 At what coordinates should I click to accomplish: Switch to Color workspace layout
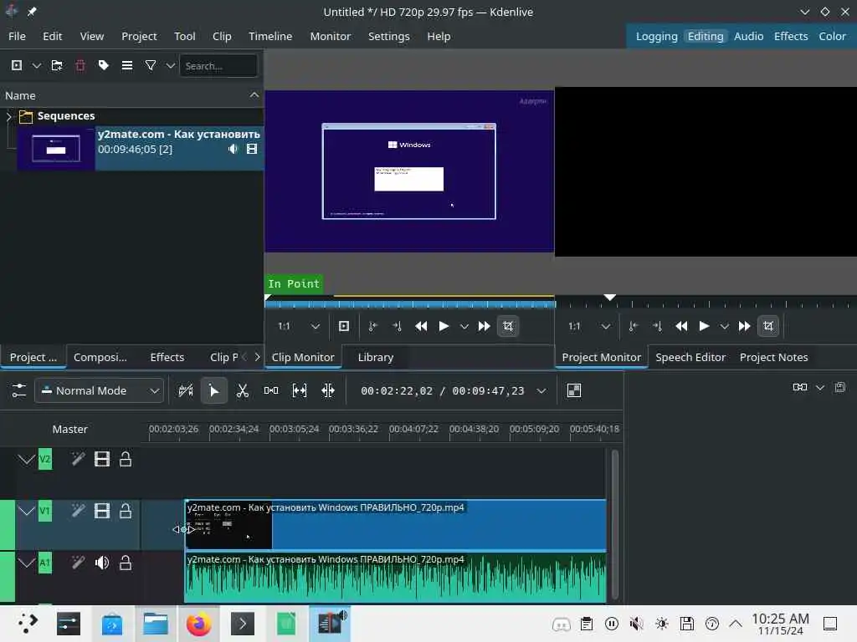[832, 37]
